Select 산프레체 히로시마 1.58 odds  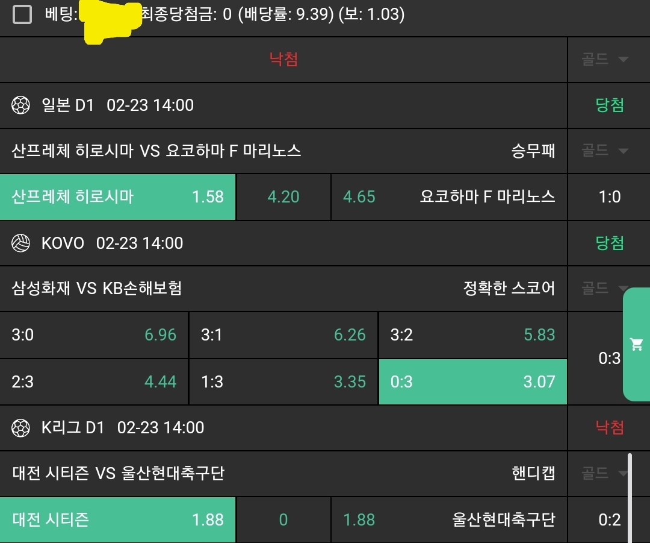pyautogui.click(x=118, y=197)
